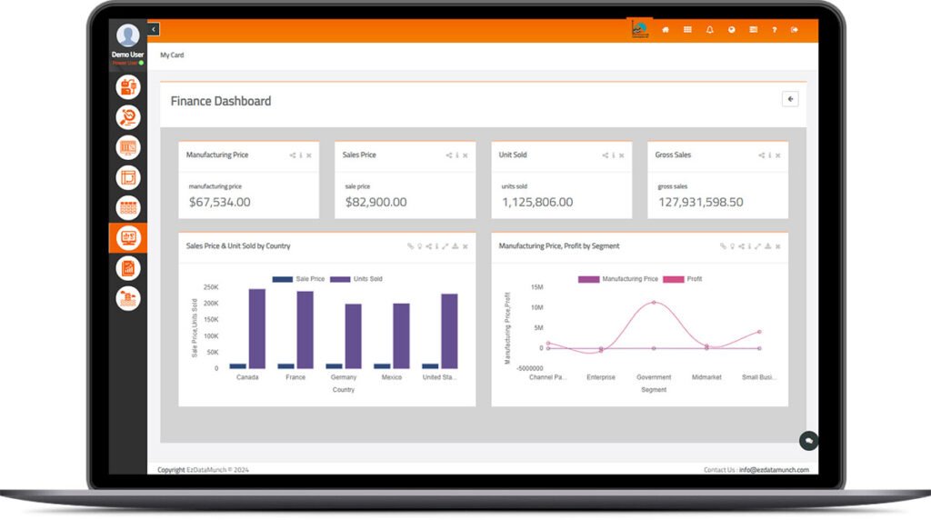931x520 pixels.
Task: Click lightbulb icon on Sales Price by Country chart
Action: click(x=420, y=246)
